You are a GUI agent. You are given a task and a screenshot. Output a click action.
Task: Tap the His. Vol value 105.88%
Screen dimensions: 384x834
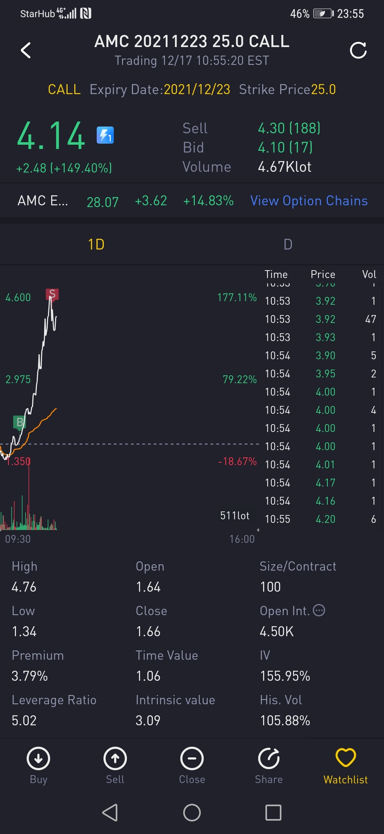coord(285,720)
